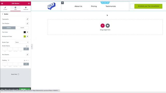
Task: Click the section edit handle dots
Action: 105,3
